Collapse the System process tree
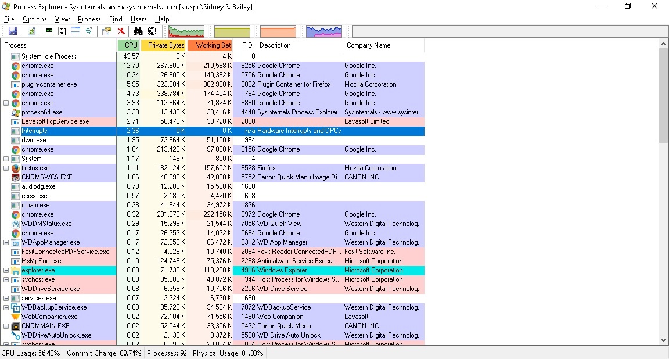The width and height of the screenshot is (669, 359). pyautogui.click(x=6, y=159)
